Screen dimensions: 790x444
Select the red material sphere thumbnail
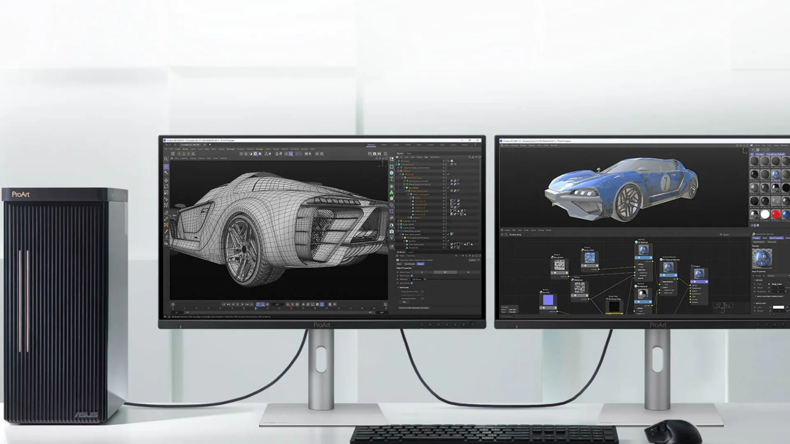[x=776, y=214]
